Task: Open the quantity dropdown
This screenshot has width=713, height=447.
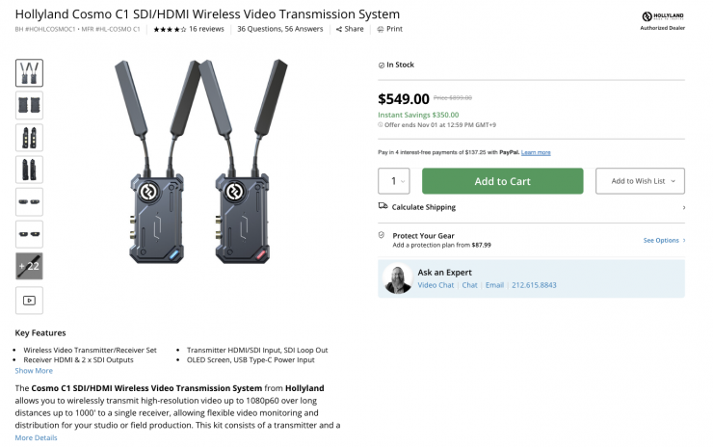Action: point(393,181)
